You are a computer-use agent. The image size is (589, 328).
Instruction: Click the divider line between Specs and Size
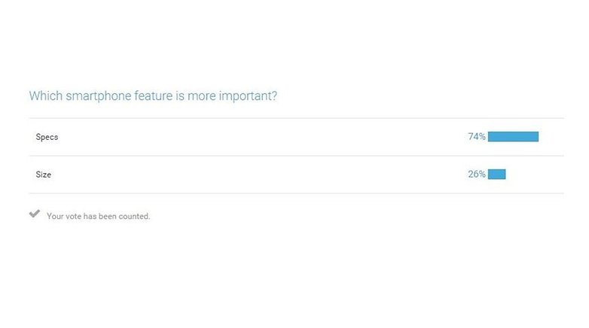coord(296,156)
